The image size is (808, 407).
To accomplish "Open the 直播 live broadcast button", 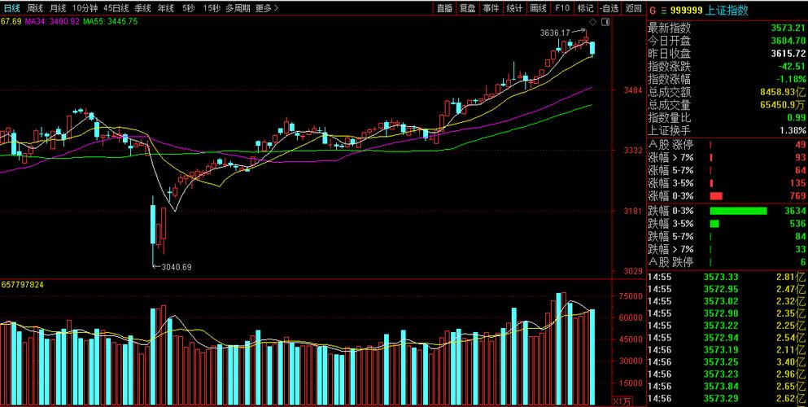I will tap(443, 8).
